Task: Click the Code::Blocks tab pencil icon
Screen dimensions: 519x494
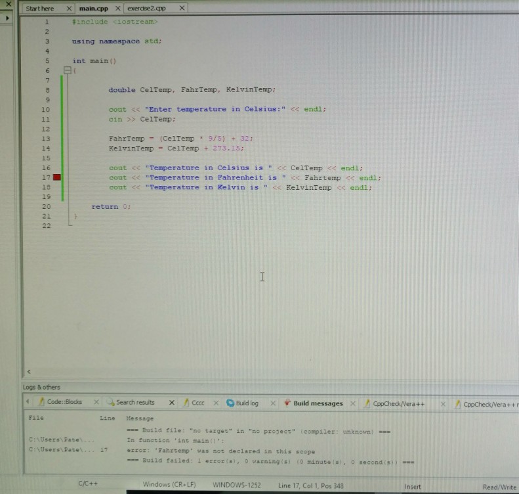Action: point(42,401)
